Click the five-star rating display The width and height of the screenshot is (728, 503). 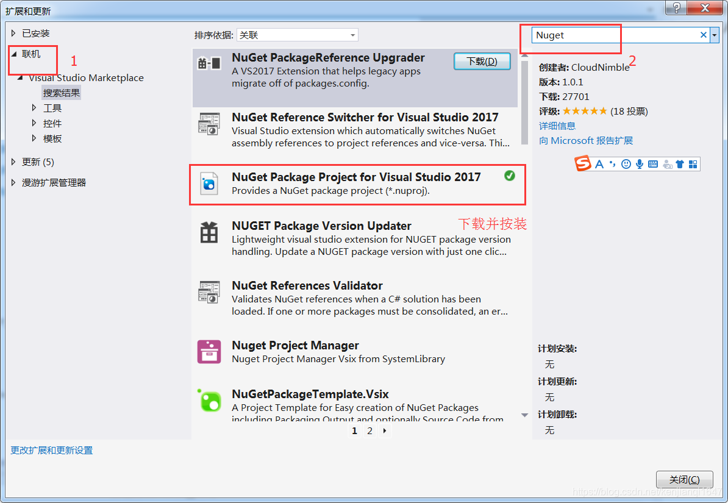[585, 111]
